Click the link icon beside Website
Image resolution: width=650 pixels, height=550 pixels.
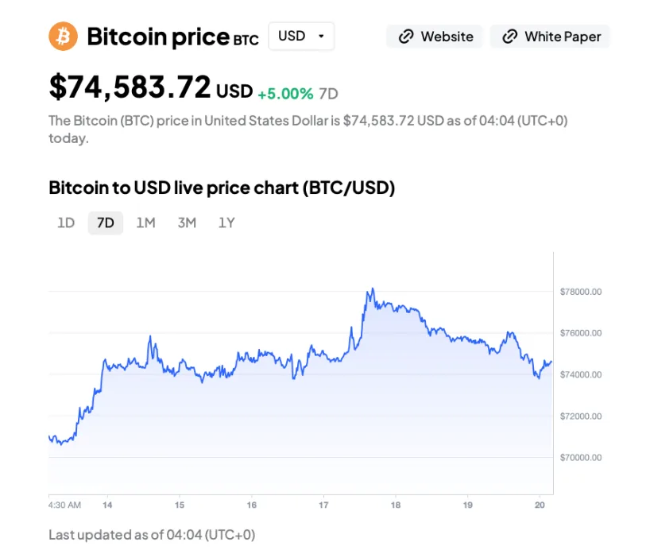(x=406, y=37)
